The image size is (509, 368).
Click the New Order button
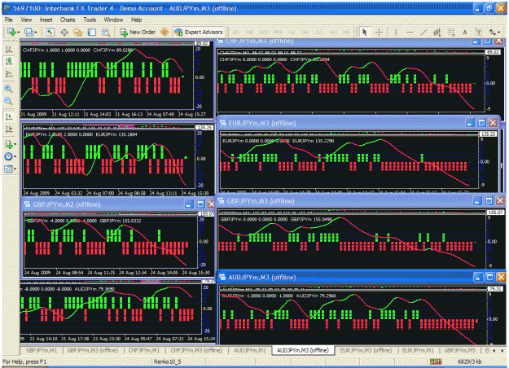(138, 32)
